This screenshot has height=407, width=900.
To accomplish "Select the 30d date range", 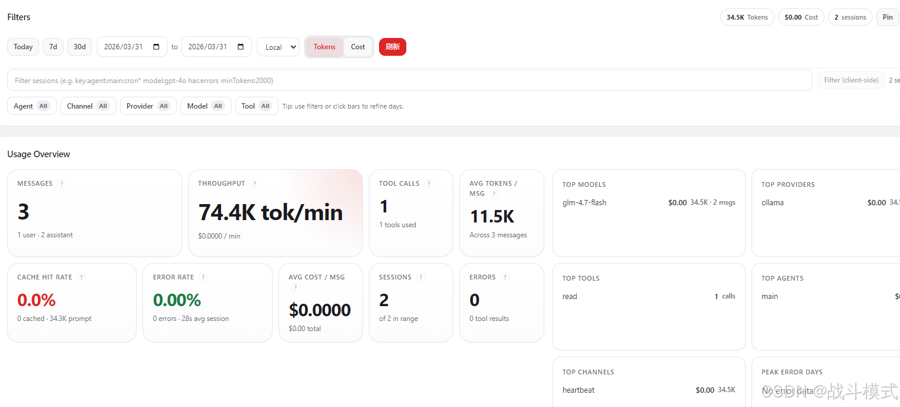I will pyautogui.click(x=80, y=47).
